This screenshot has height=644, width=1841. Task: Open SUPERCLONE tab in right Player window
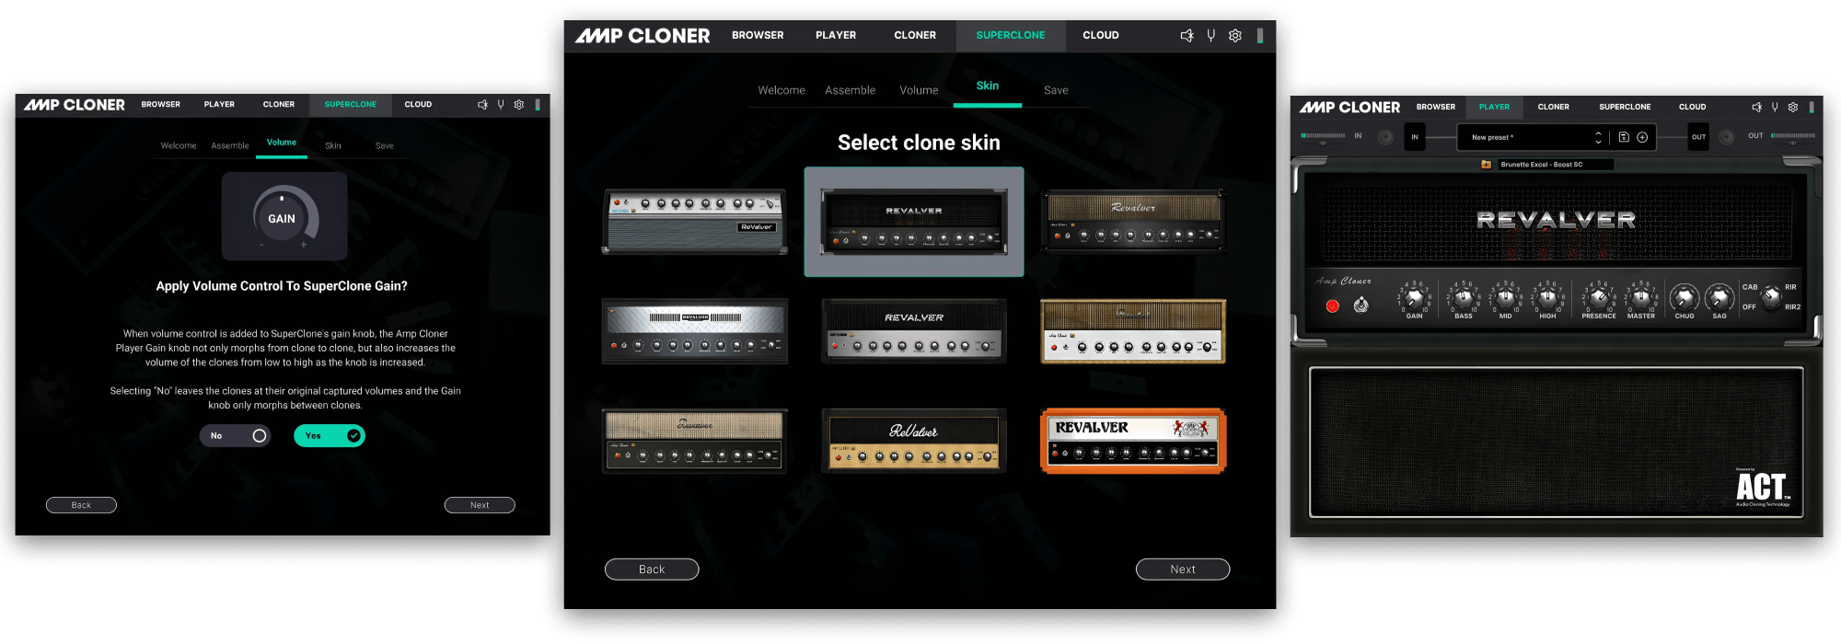tap(1625, 107)
